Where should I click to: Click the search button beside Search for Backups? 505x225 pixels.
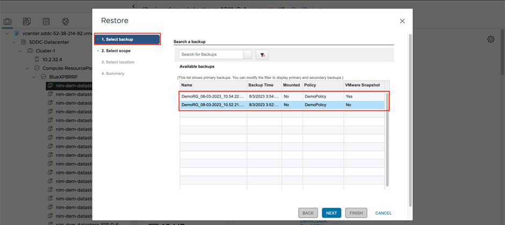pos(247,54)
